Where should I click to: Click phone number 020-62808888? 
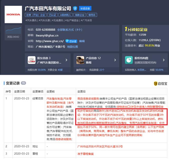coord(45,30)
